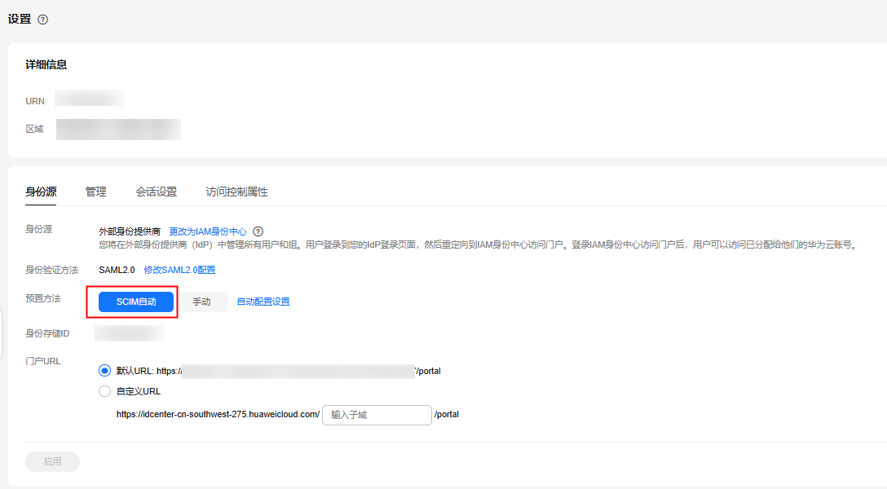Go to the 会话设置 tab
Image resolution: width=887 pixels, height=489 pixels.
(x=157, y=192)
